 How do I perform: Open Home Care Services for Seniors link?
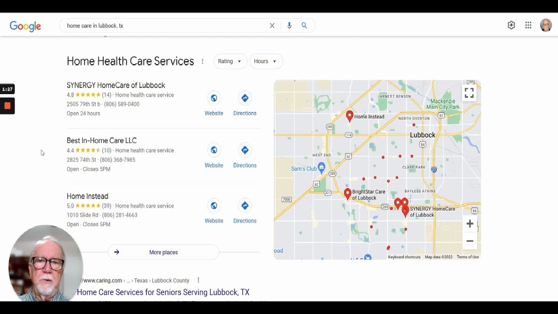[x=163, y=292]
